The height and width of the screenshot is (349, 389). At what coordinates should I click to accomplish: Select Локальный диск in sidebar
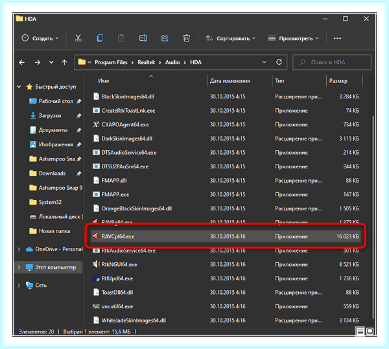[61, 216]
